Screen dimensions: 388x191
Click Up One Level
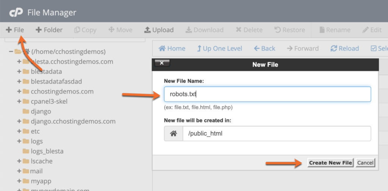coord(219,49)
